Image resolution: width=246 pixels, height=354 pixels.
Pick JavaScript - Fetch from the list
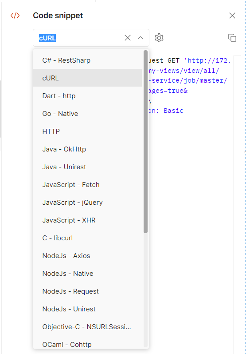click(x=88, y=185)
